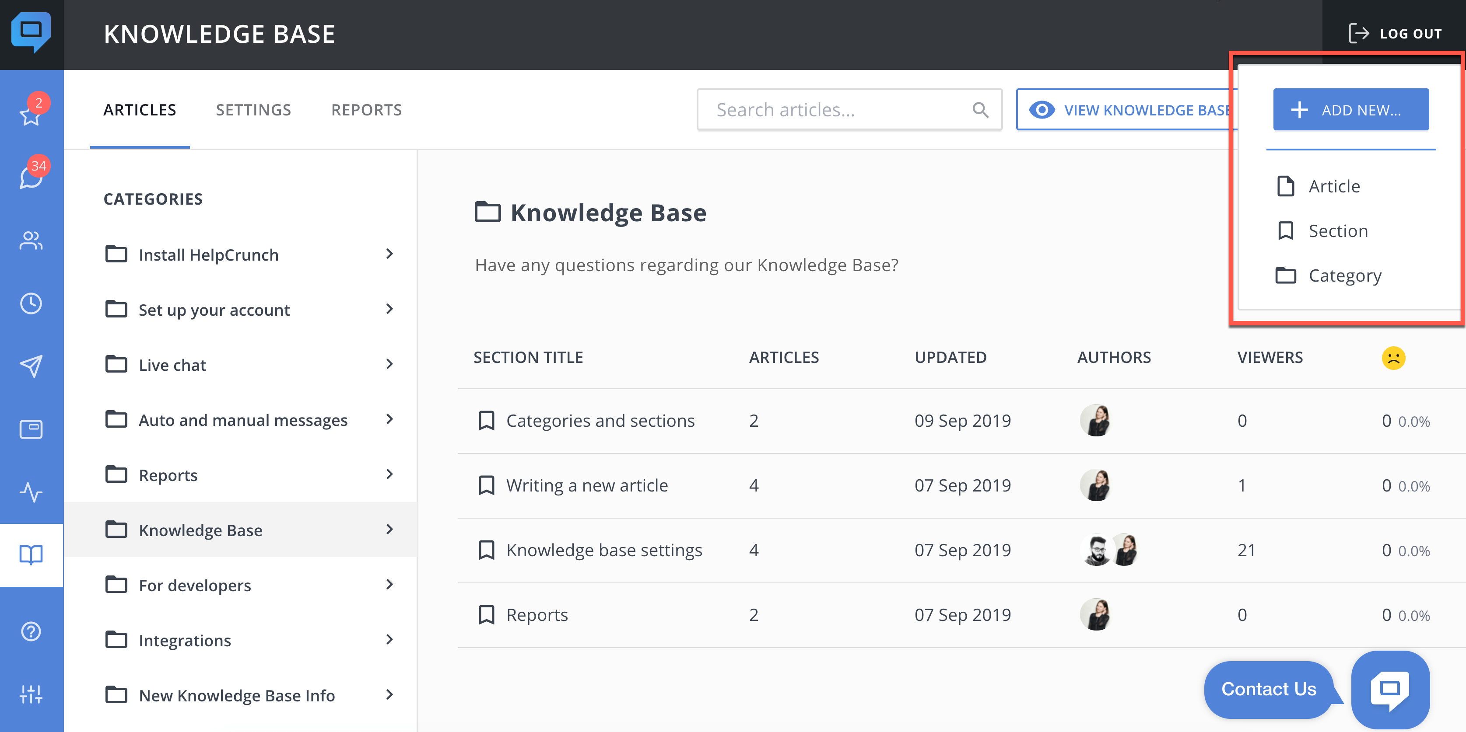Screen dimensions: 1466x732
Task: Open the Knowledge base settings section row
Action: [x=604, y=550]
